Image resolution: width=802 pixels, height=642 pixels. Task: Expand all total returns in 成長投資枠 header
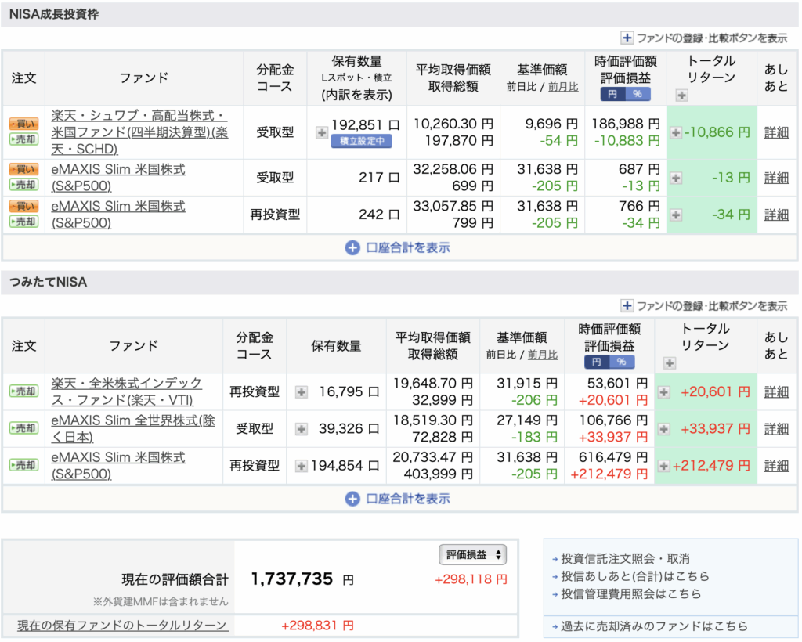pos(682,95)
